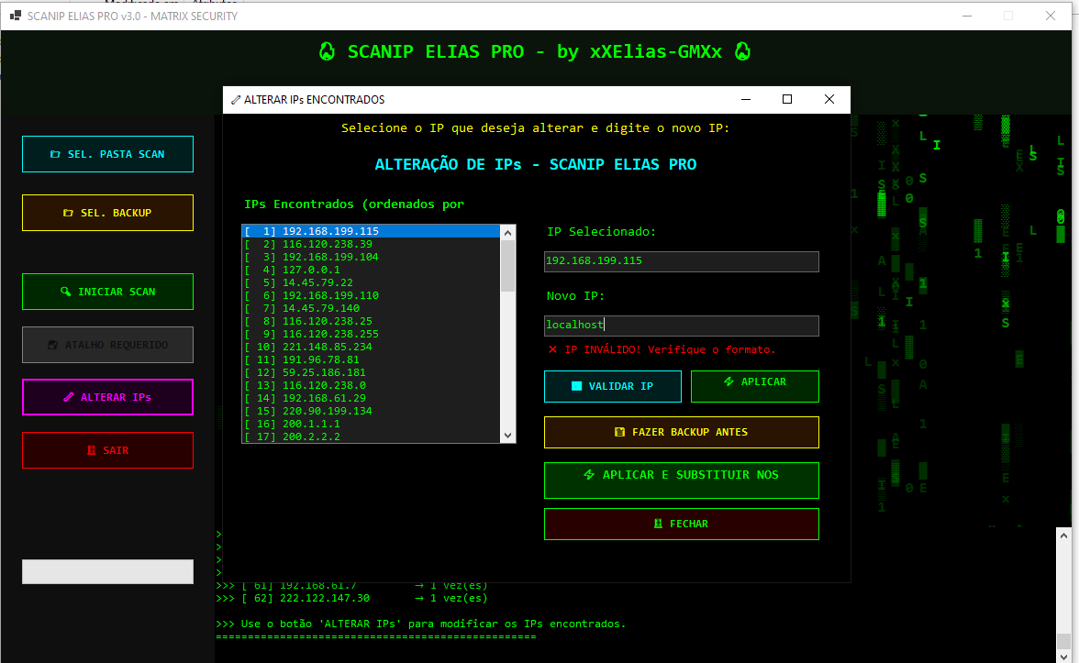Select list row 14.45.79.140

pyautogui.click(x=371, y=308)
